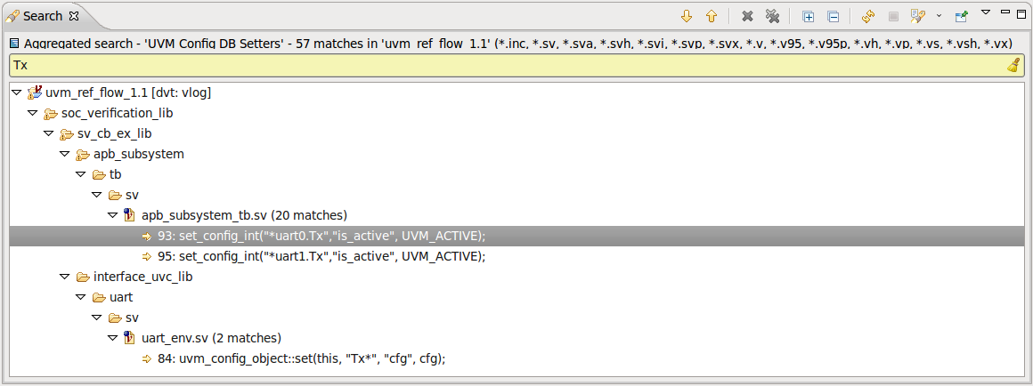The image size is (1033, 386).
Task: Select the tb folder label
Action: [x=115, y=175]
